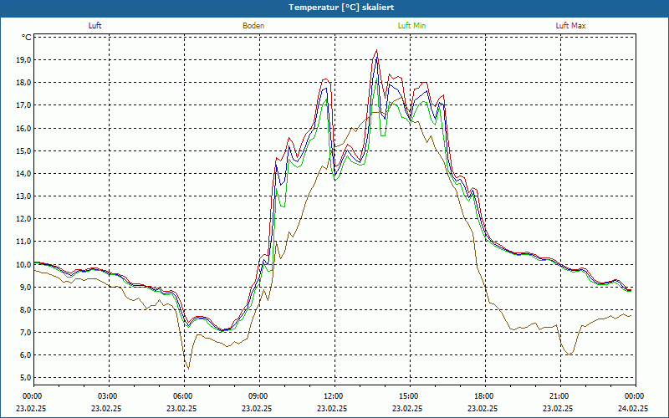Select the green 'Luft Min' legend label
The width and height of the screenshot is (669, 418).
(411, 26)
